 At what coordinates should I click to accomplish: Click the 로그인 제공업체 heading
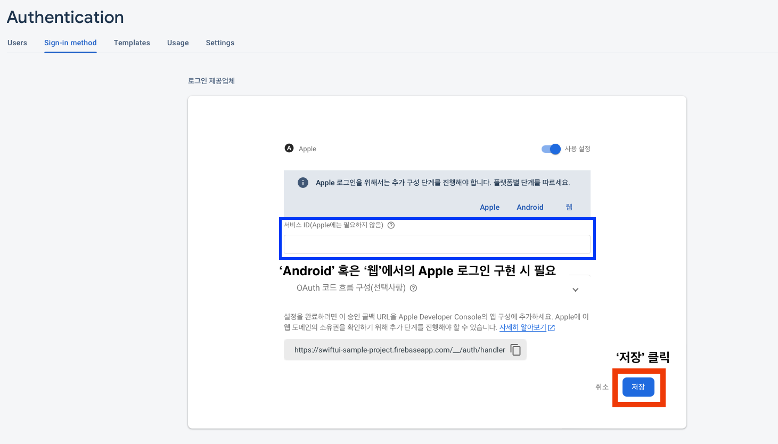coord(211,81)
